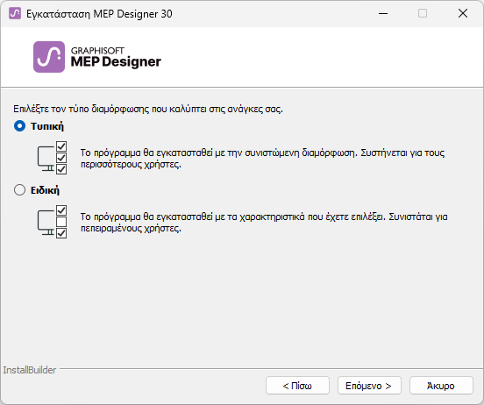Cancel setup with the Άκυρο button
The width and height of the screenshot is (484, 405).
tap(441, 385)
